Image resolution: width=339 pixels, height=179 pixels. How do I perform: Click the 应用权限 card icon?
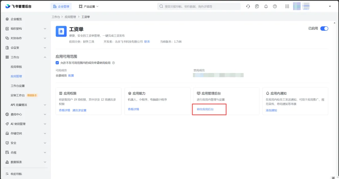click(61, 93)
